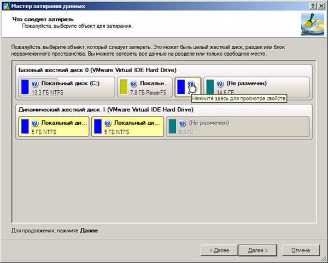Select the Local disk (C:) 13.3 GB NTFS partition
Image resolution: width=328 pixels, height=263 pixels.
(x=67, y=87)
